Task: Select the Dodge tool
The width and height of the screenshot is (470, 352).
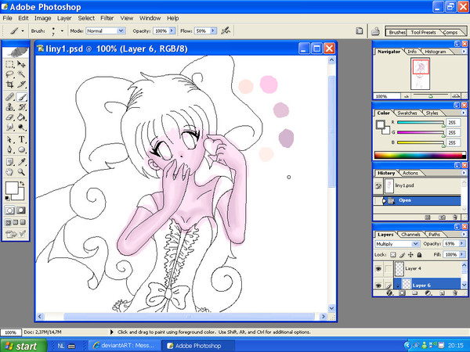Action: [x=21, y=127]
